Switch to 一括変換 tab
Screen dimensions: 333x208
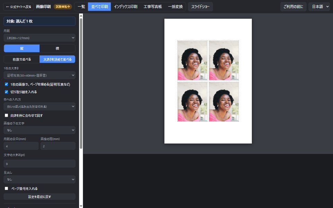[x=175, y=7]
